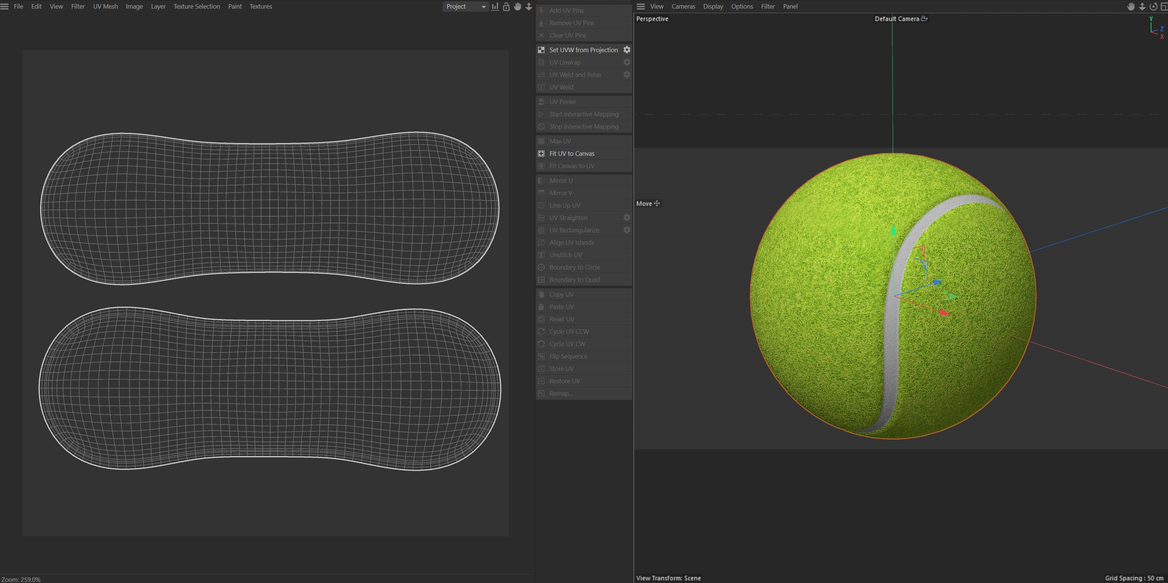
Task: Click the Default Camera link icon
Action: coord(924,19)
